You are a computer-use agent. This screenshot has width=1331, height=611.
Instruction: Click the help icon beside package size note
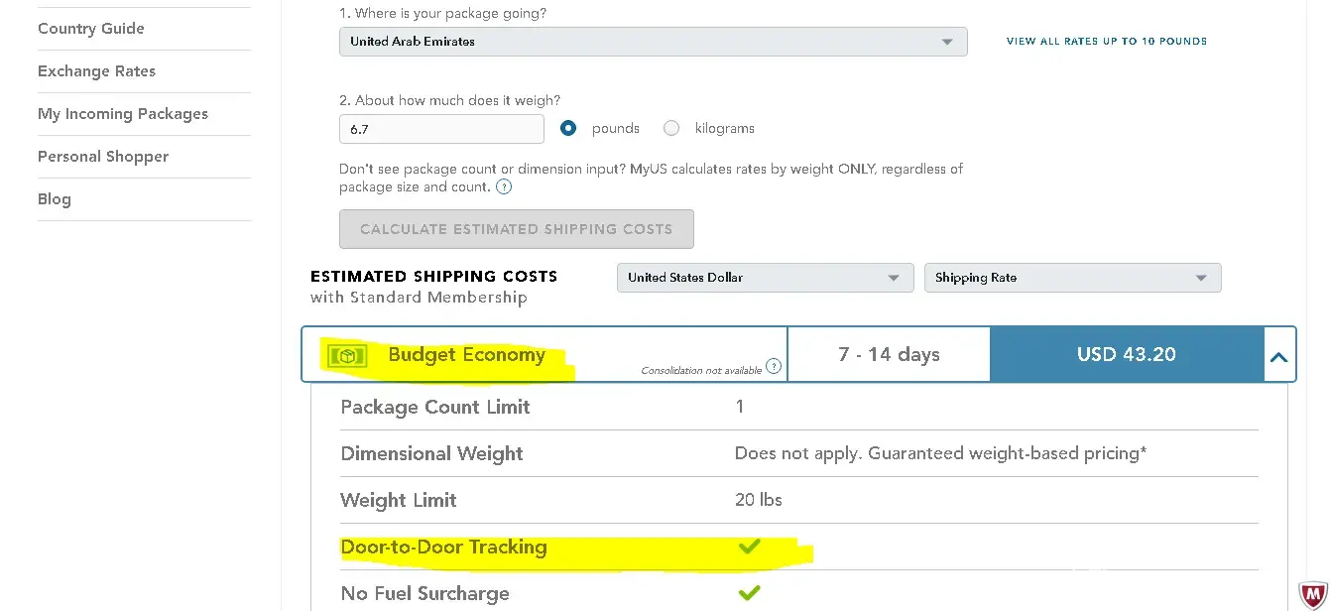504,186
